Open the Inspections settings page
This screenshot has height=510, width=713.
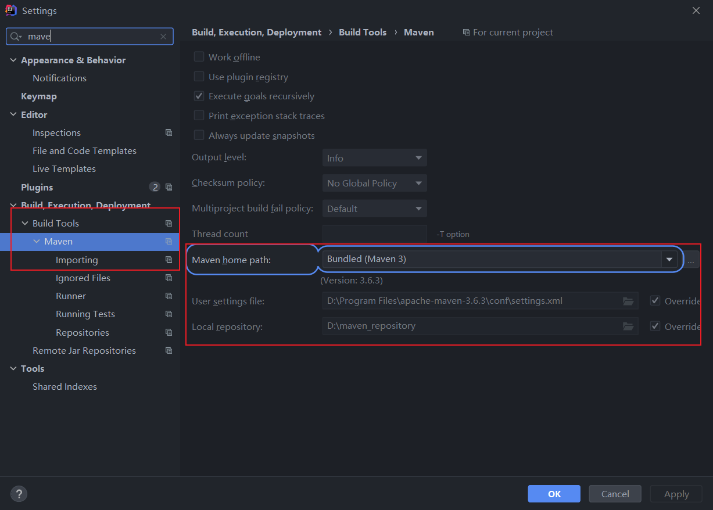click(x=56, y=132)
